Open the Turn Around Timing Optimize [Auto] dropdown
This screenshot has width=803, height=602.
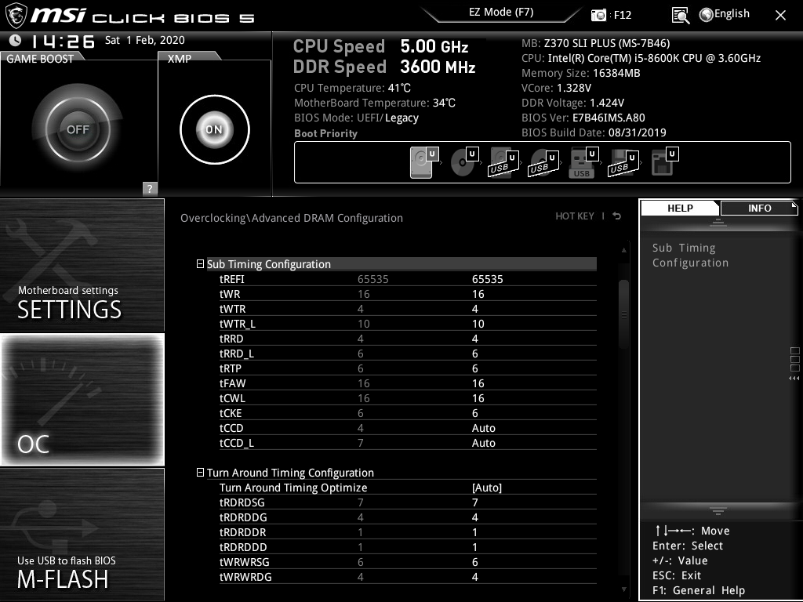[487, 488]
